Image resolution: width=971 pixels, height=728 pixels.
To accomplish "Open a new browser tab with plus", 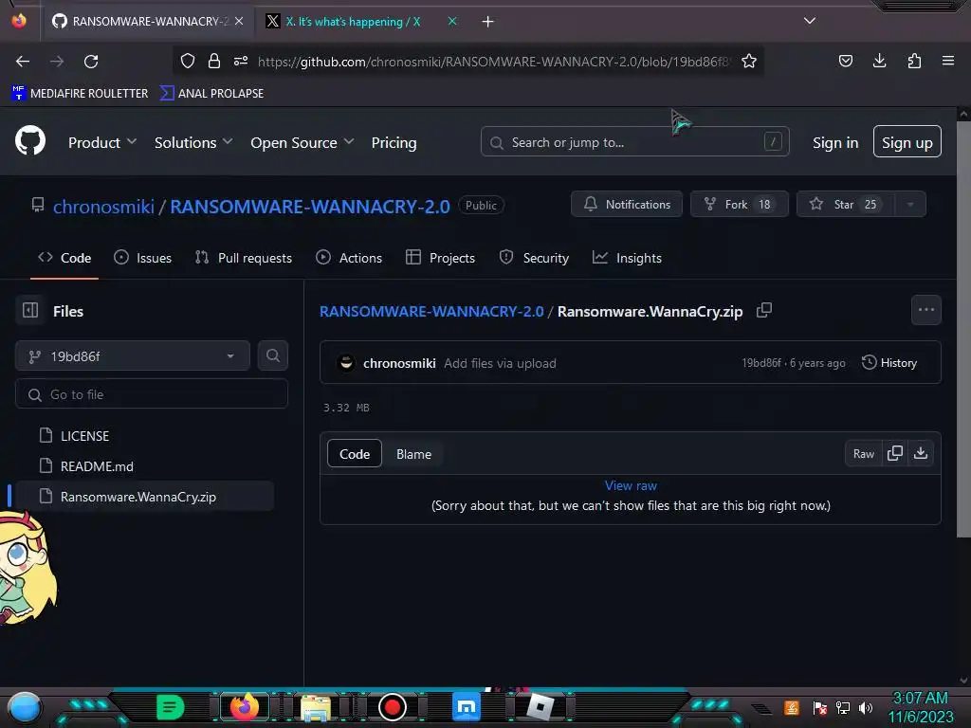I will [x=488, y=22].
